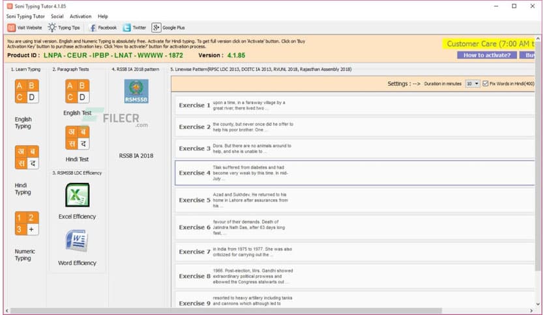Open the Help menu

(x=103, y=16)
